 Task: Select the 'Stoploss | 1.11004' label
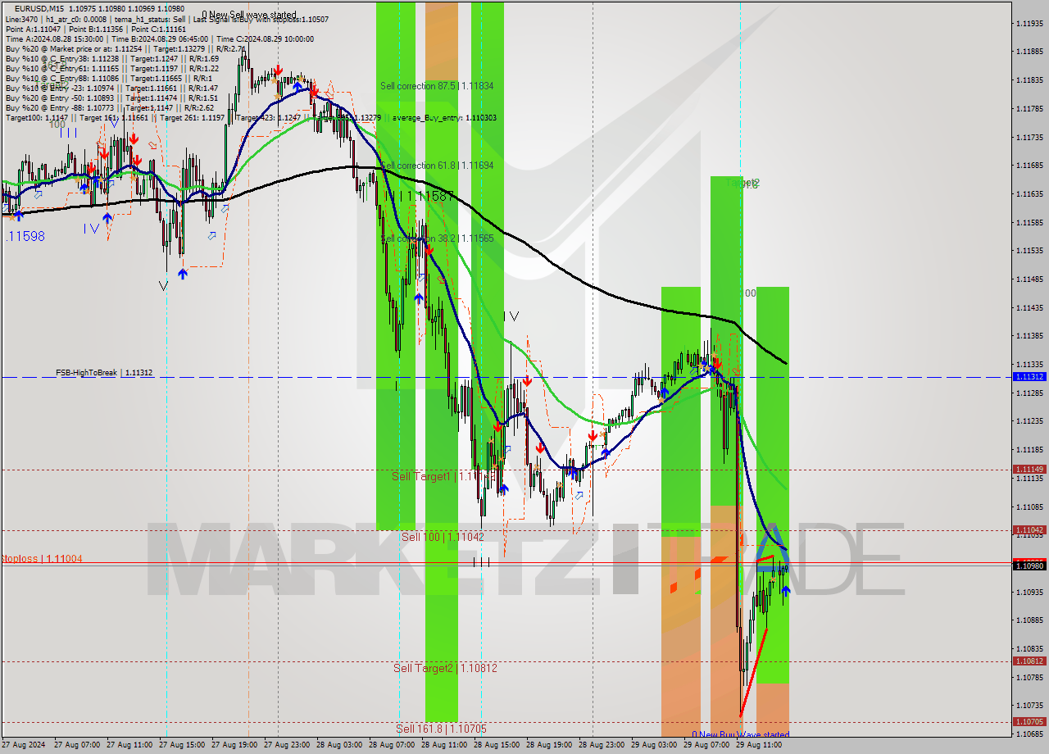(x=41, y=558)
